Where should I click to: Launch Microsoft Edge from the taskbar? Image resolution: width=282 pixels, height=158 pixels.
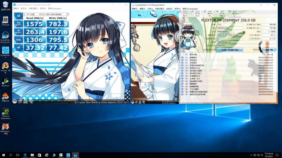coord(25,155)
